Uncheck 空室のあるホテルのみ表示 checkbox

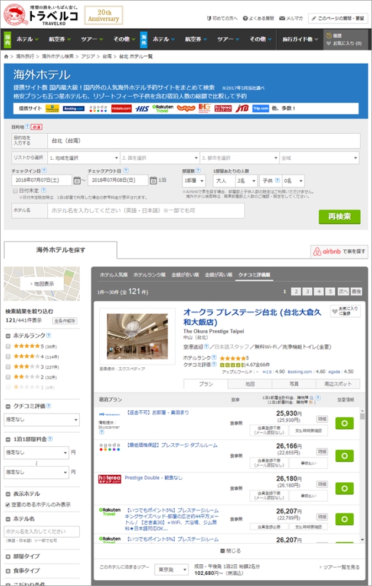8,505
